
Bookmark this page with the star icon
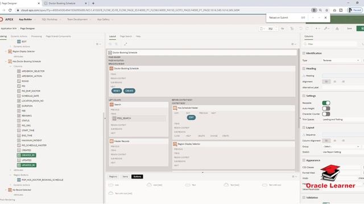[x=327, y=10]
